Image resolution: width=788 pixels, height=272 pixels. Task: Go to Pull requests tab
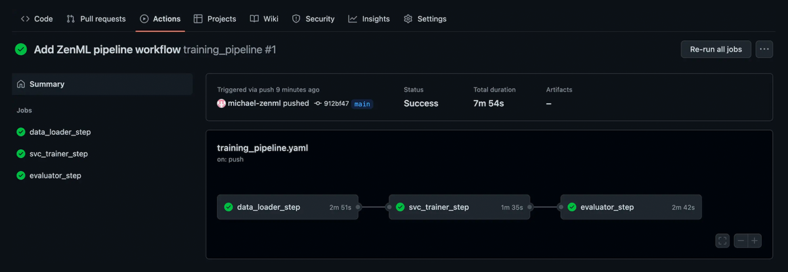tap(96, 19)
